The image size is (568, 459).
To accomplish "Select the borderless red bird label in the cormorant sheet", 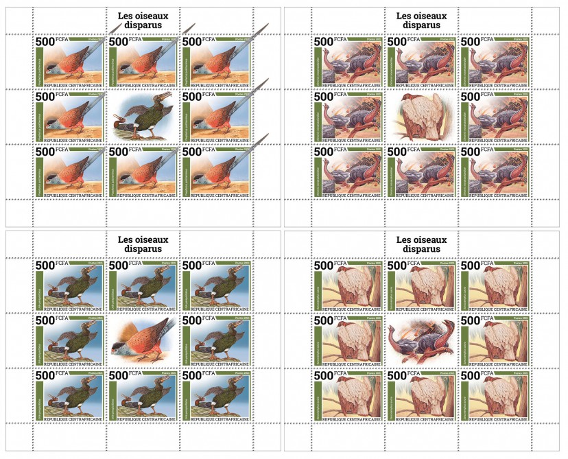I will click(x=143, y=340).
